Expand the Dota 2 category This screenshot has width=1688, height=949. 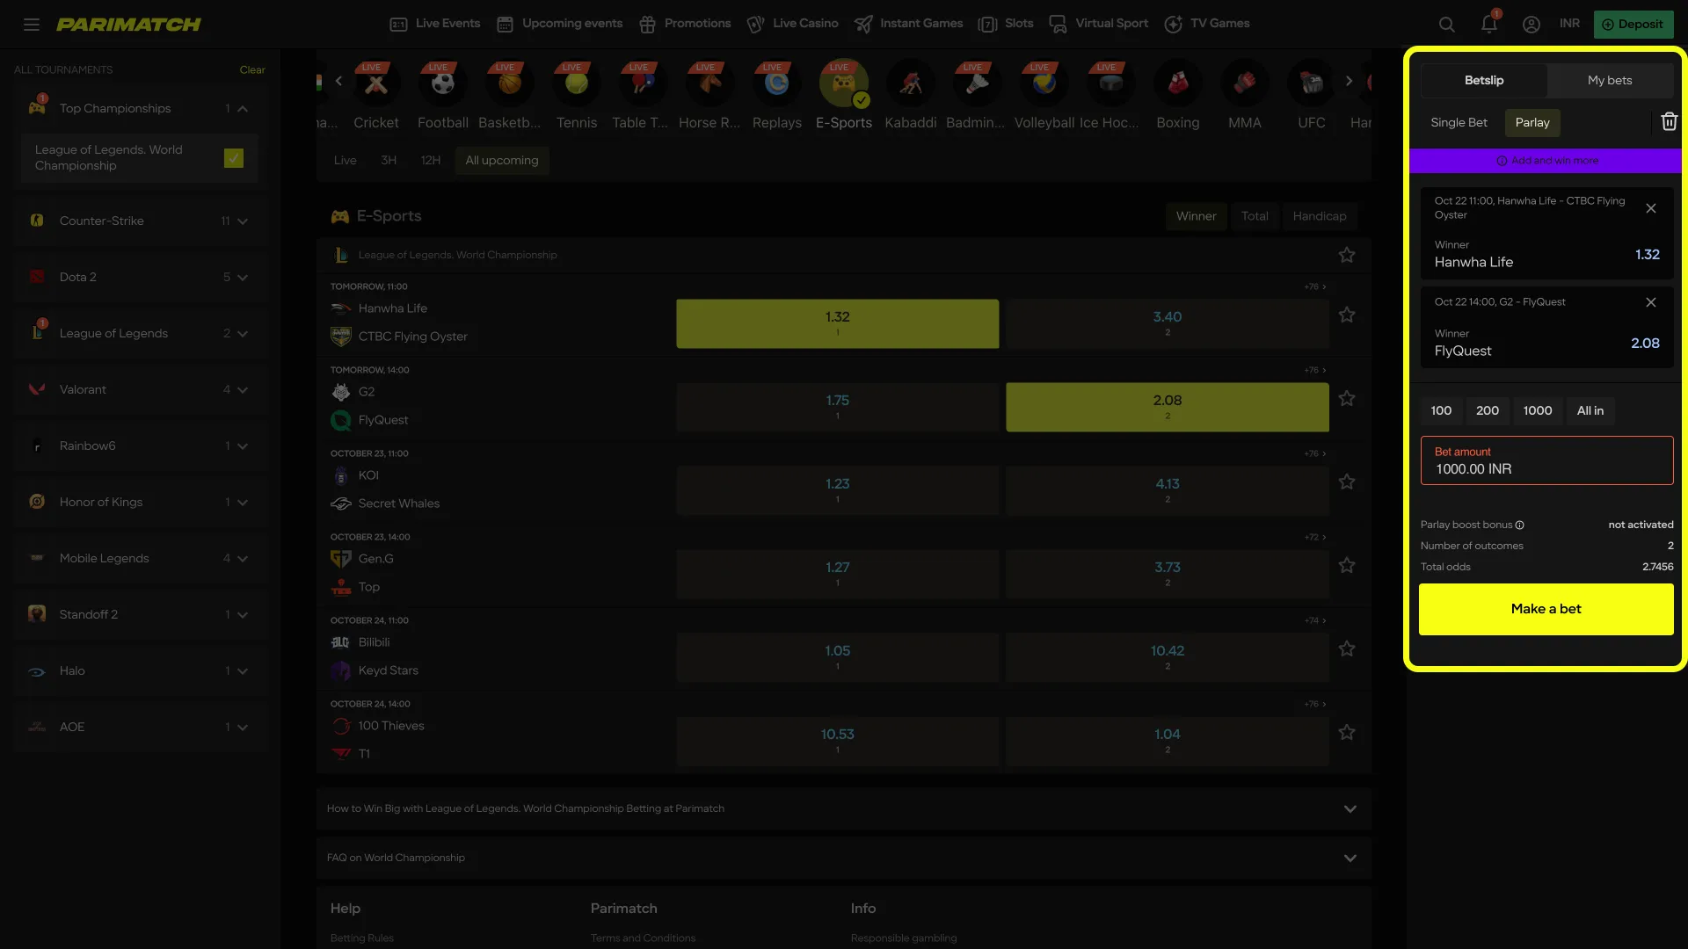pyautogui.click(x=243, y=277)
